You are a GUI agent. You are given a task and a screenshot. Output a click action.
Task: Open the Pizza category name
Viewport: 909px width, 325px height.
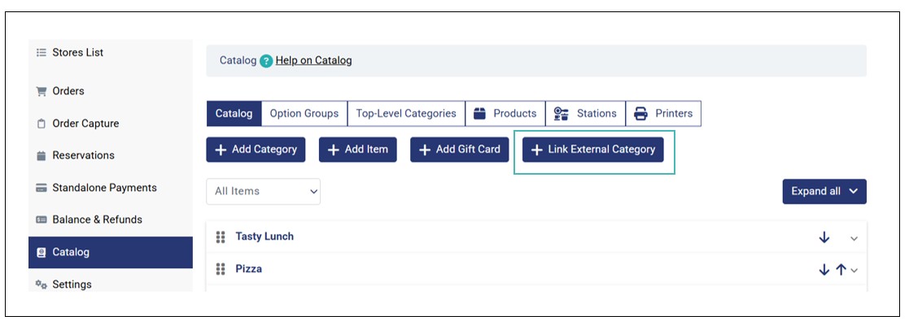[249, 269]
